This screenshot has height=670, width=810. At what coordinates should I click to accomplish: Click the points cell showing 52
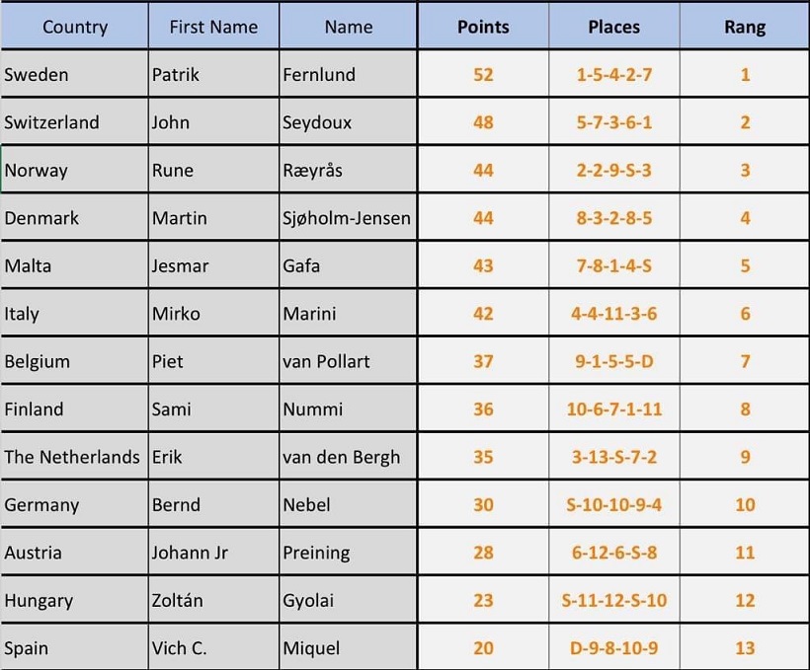[x=483, y=74]
